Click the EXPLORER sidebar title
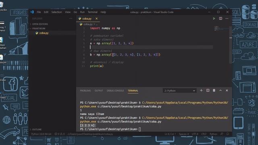The width and height of the screenshot is (258, 145). click(37, 19)
